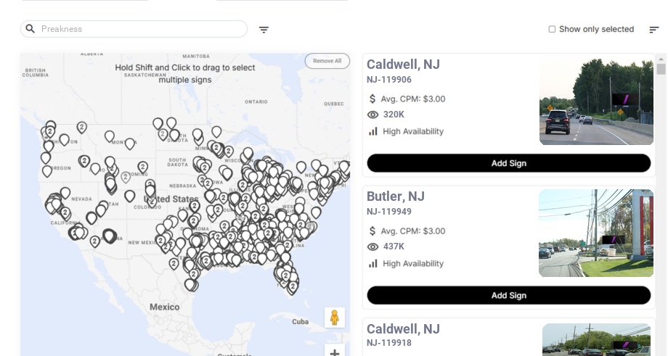Image resolution: width=668 pixels, height=356 pixels.
Task: Click the search magnifier icon
Action: [x=30, y=29]
